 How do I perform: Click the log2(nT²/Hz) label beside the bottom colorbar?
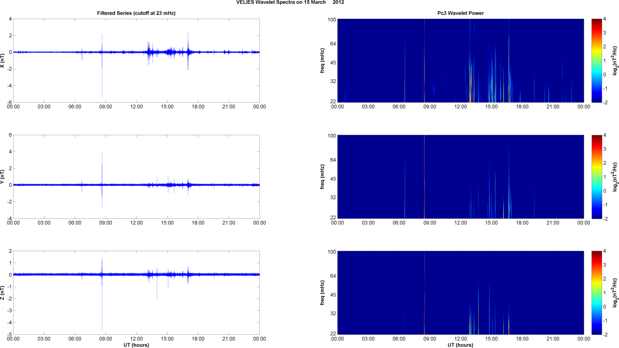(x=615, y=293)
